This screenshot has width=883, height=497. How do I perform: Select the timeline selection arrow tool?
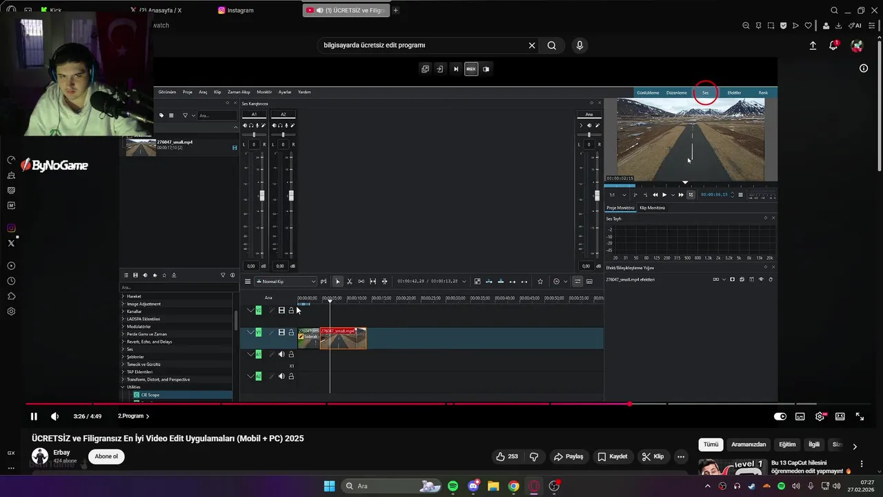click(x=337, y=281)
